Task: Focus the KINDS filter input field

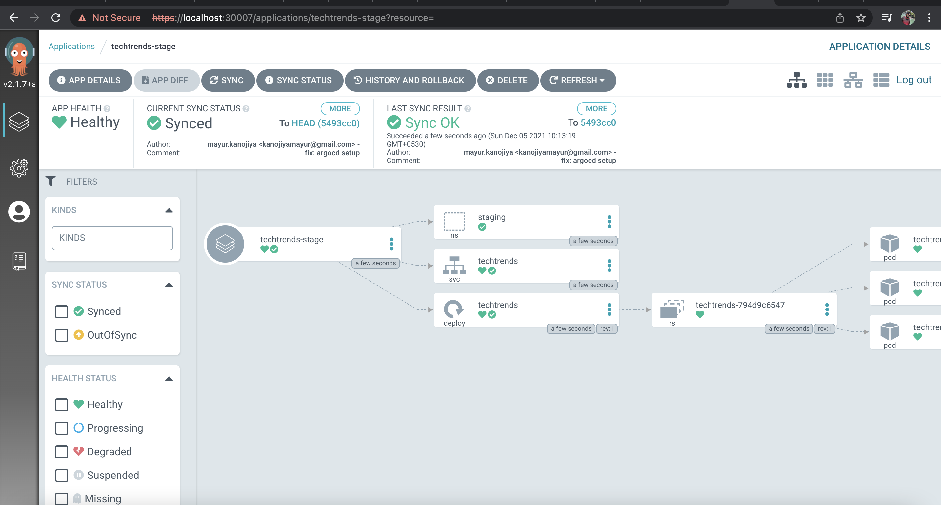Action: pos(112,238)
